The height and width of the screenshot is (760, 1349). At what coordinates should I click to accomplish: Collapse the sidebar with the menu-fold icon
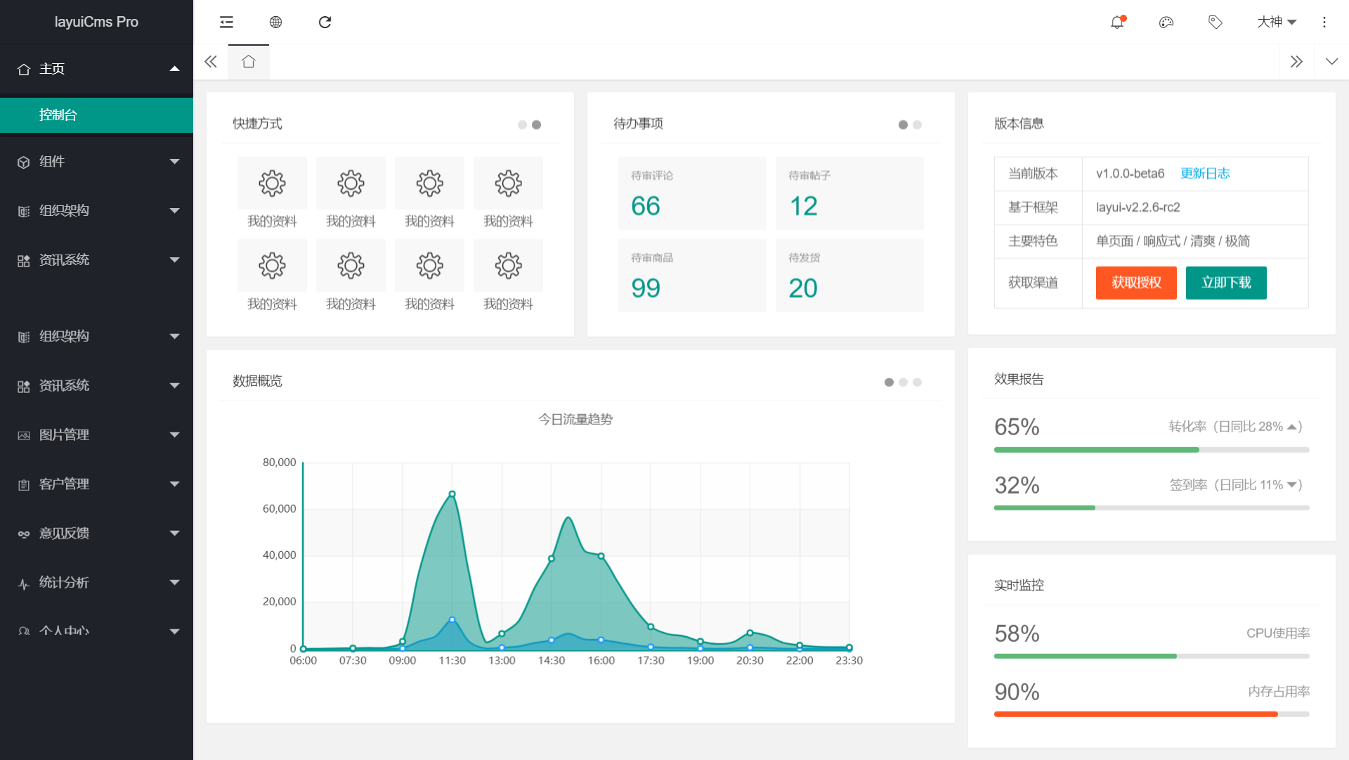click(x=226, y=22)
